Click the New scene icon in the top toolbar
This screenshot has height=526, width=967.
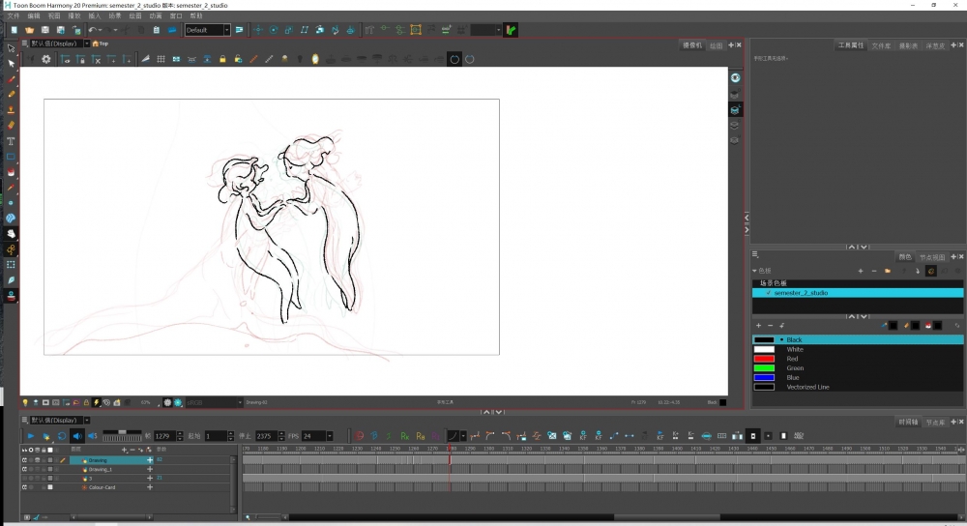[15, 30]
